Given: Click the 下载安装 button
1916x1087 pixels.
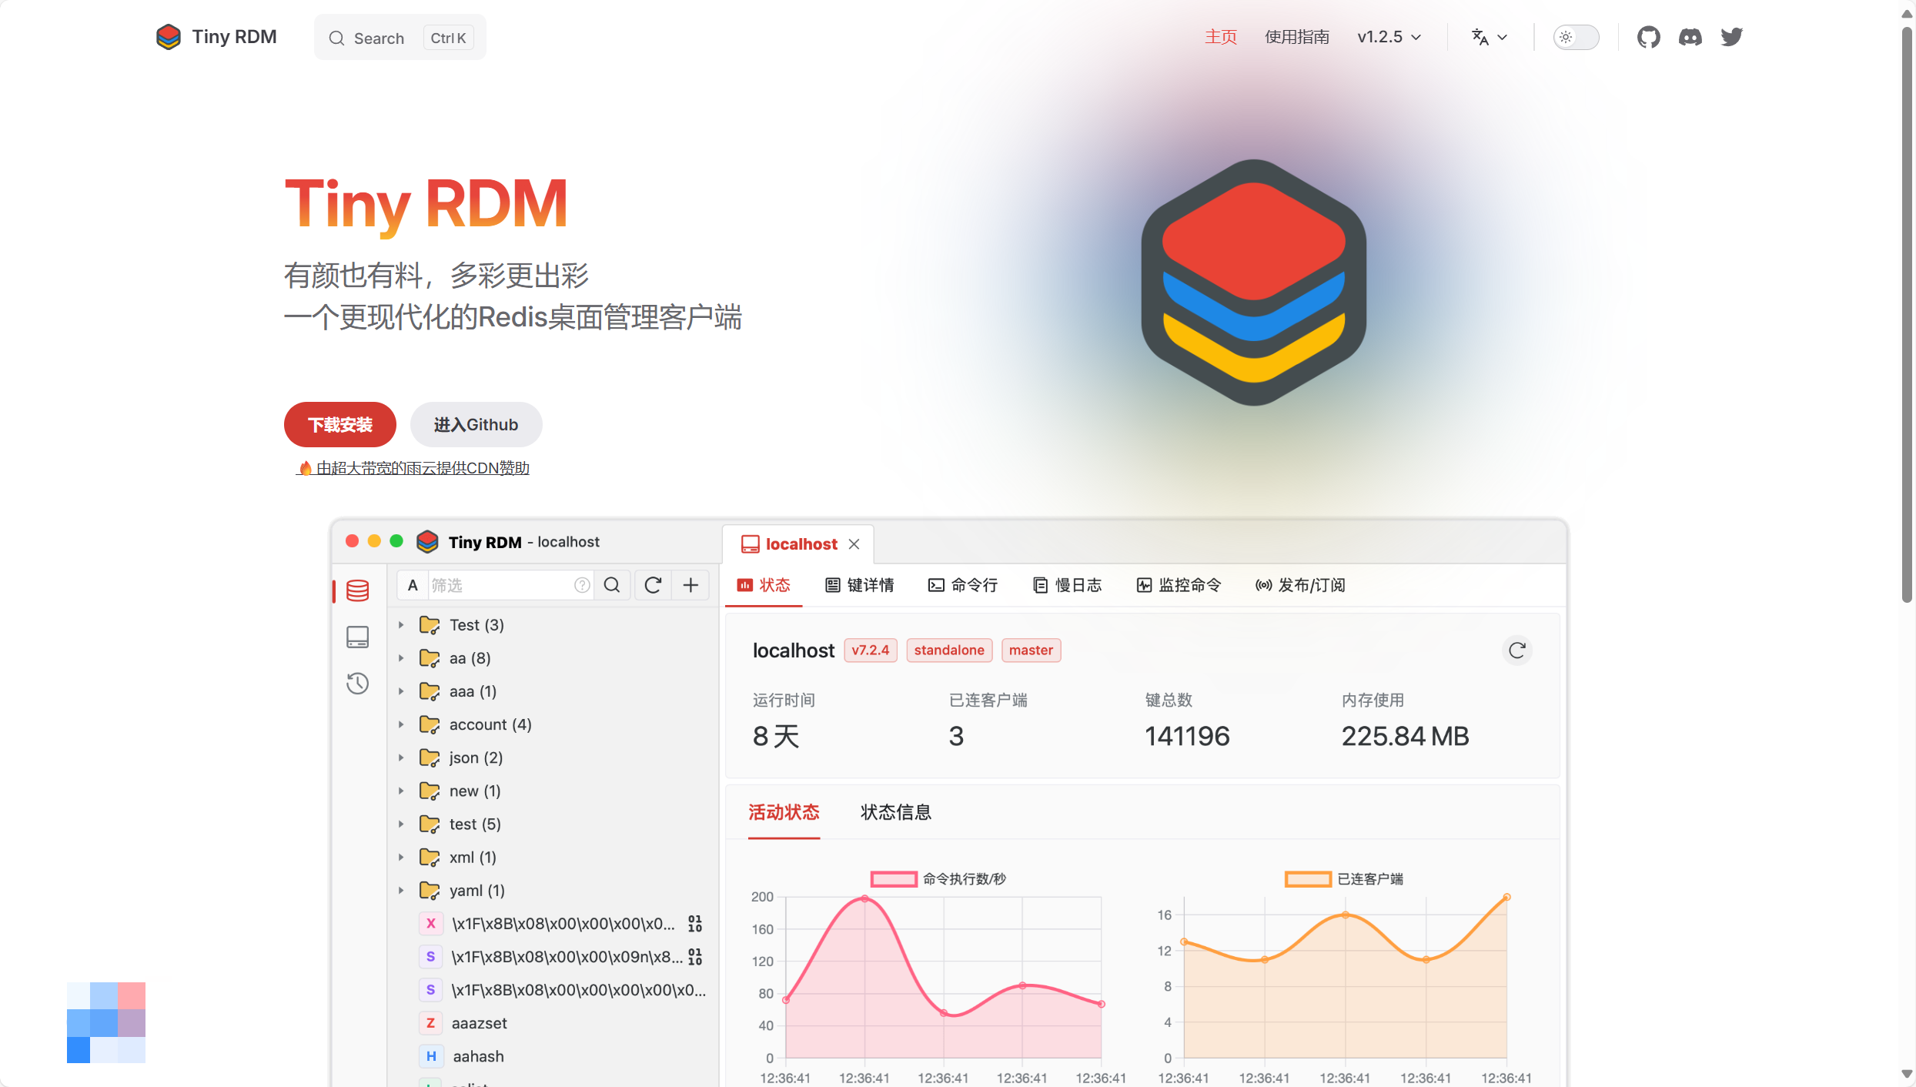Looking at the screenshot, I should tap(339, 424).
